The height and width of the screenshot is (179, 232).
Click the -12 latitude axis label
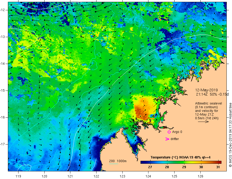(3, 10)
